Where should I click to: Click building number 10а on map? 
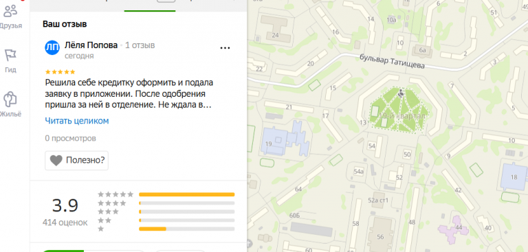point(391,20)
